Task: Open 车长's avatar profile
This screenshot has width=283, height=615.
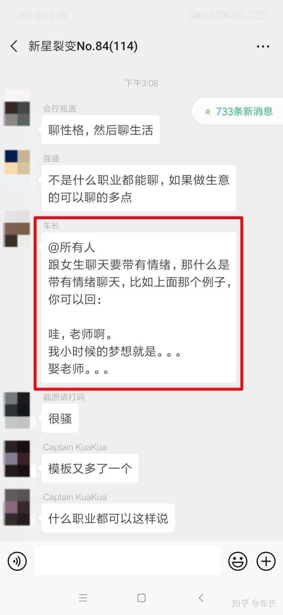Action: point(17,235)
